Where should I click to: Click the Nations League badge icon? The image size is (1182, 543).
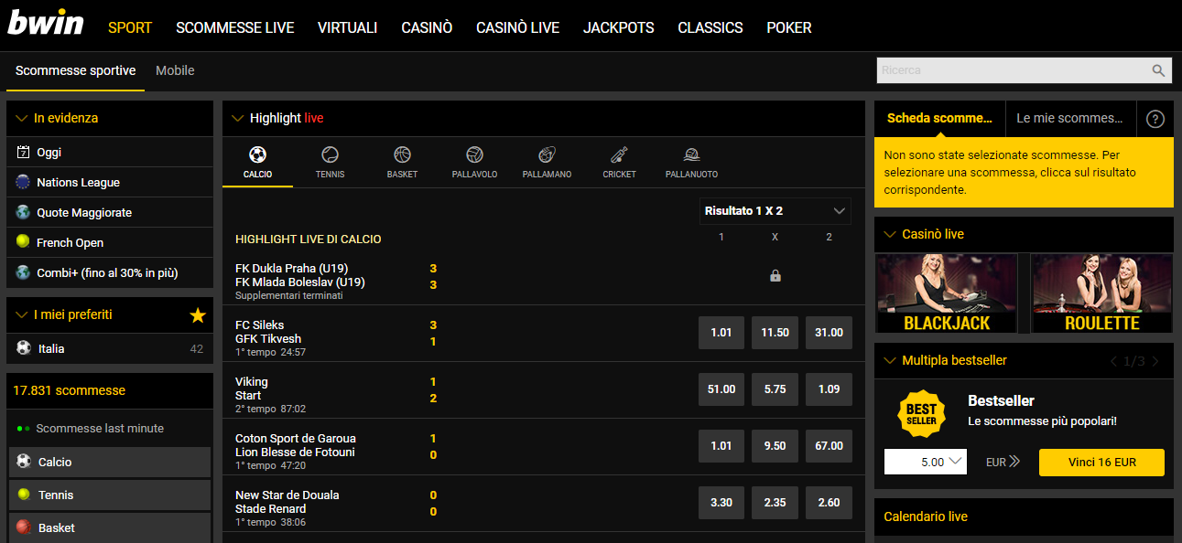click(x=23, y=182)
